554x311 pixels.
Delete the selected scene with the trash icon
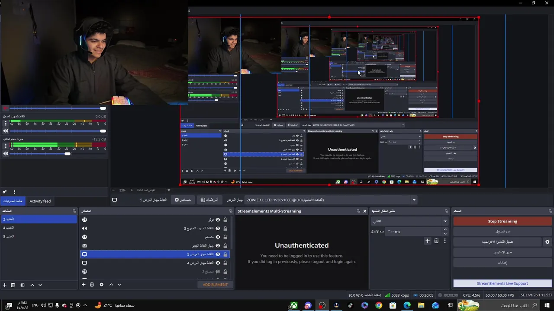pyautogui.click(x=13, y=285)
